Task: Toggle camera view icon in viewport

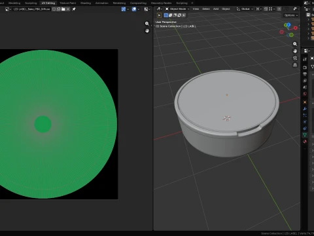Action: click(x=295, y=58)
